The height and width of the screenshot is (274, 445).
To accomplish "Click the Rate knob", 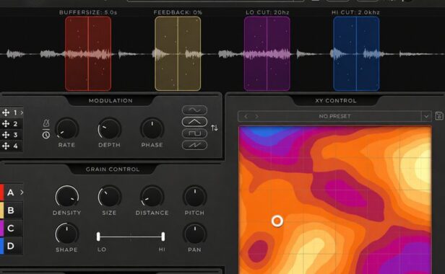I will (66, 129).
